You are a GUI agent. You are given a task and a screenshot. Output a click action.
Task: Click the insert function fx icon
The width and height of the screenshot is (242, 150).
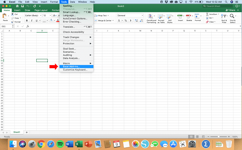(28, 26)
